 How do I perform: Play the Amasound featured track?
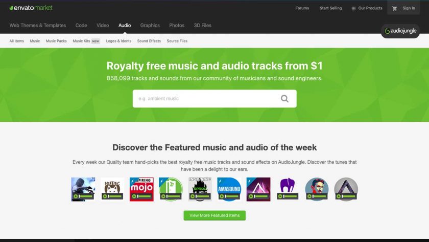(222, 196)
